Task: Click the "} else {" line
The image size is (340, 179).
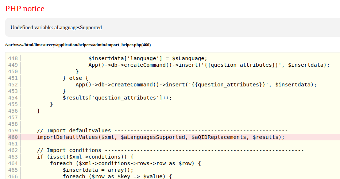Action: click(x=76, y=78)
